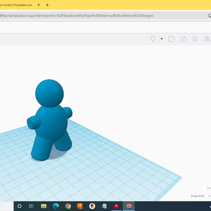Launch File Explorer from the taskbar
Screen dimensions: 211x211
(44, 206)
